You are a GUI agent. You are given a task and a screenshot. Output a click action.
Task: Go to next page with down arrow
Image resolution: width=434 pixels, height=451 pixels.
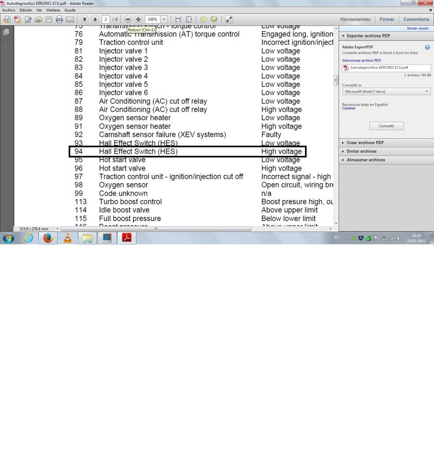[95, 19]
